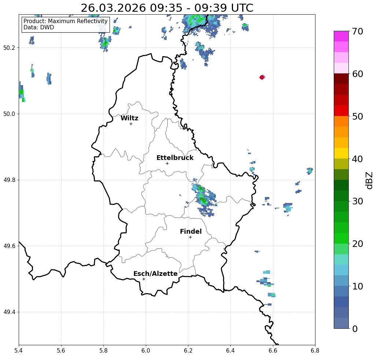Select the Ettelbruck station label

pyautogui.click(x=175, y=158)
